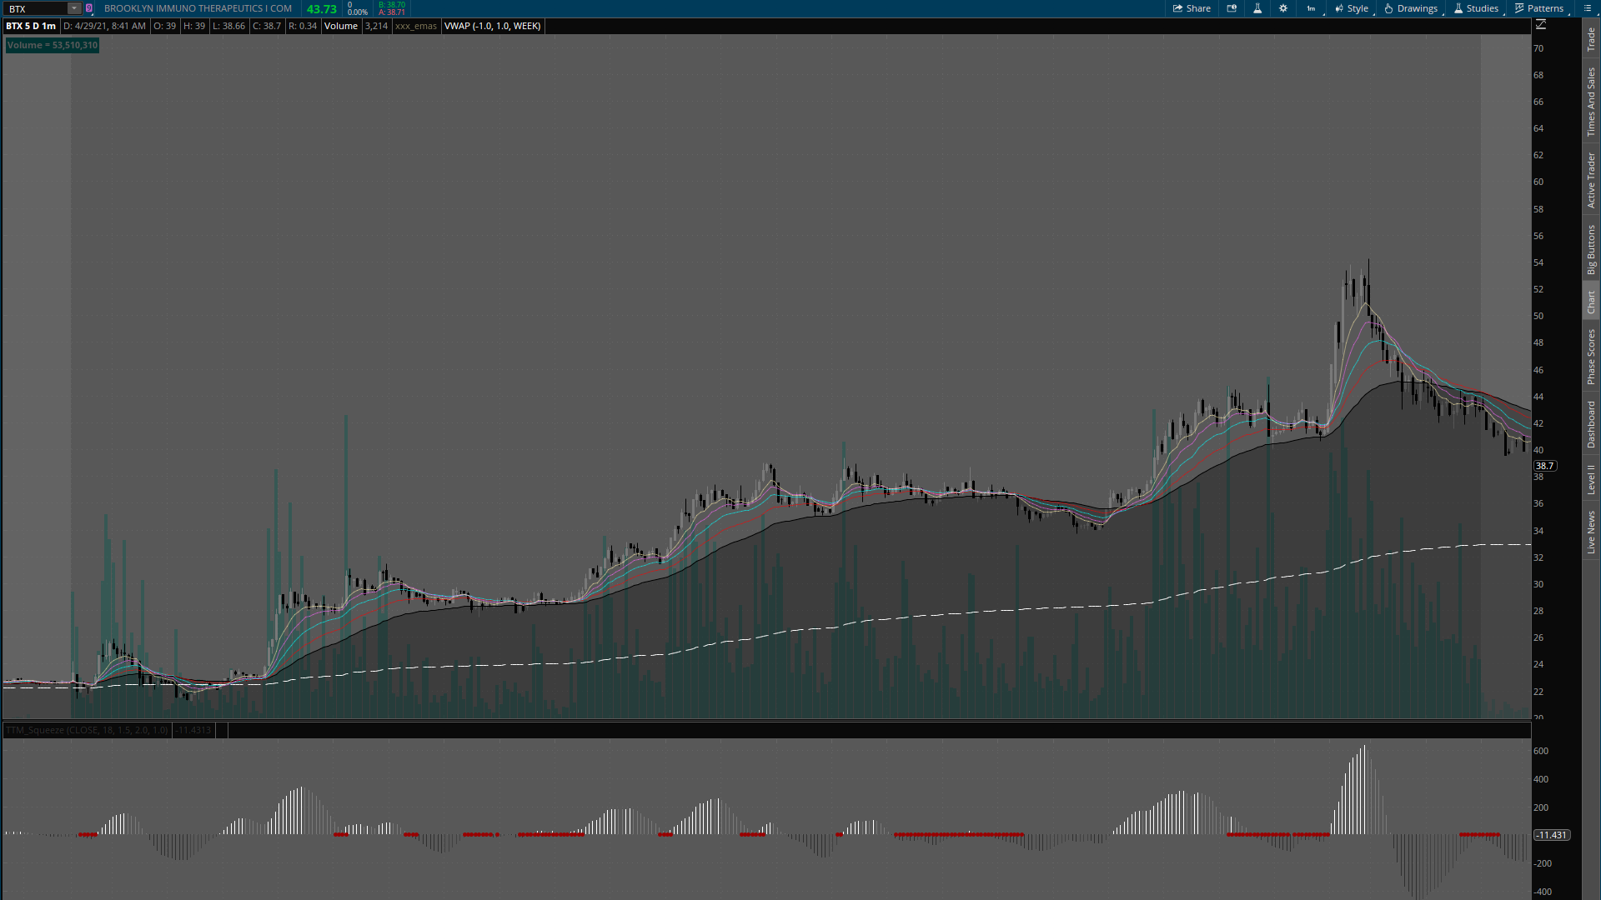Select the Active Trader sidebar tab
The width and height of the screenshot is (1601, 900).
[x=1591, y=179]
